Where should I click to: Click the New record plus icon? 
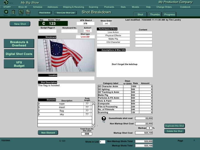pos(6,12)
